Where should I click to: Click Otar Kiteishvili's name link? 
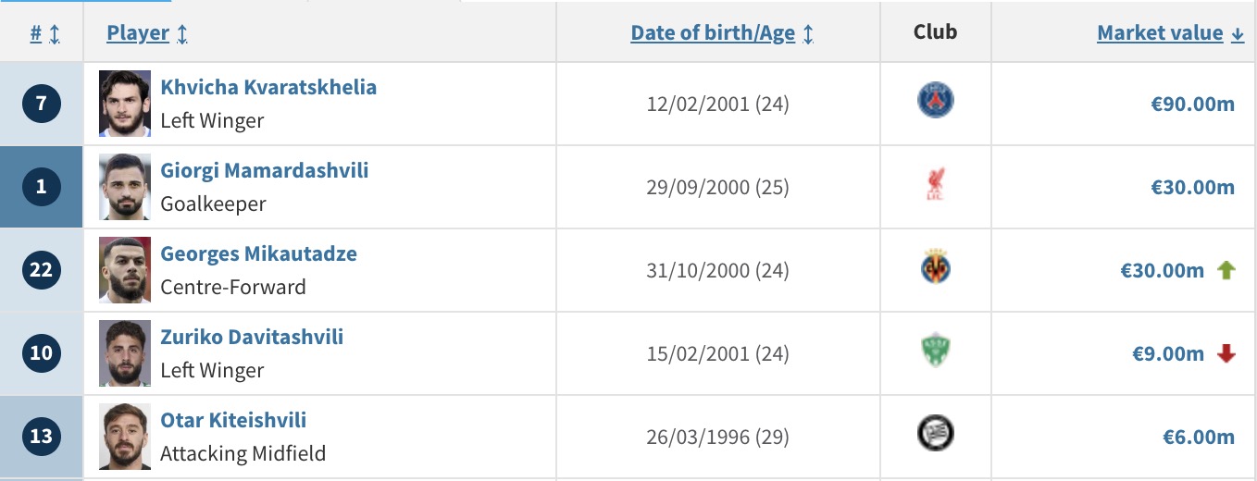click(x=233, y=421)
